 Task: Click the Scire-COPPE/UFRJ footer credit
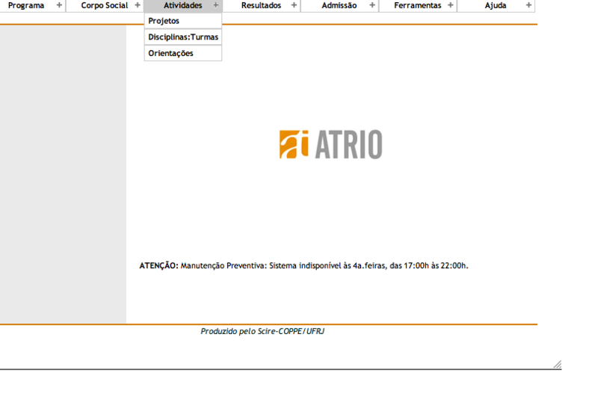[x=262, y=331]
